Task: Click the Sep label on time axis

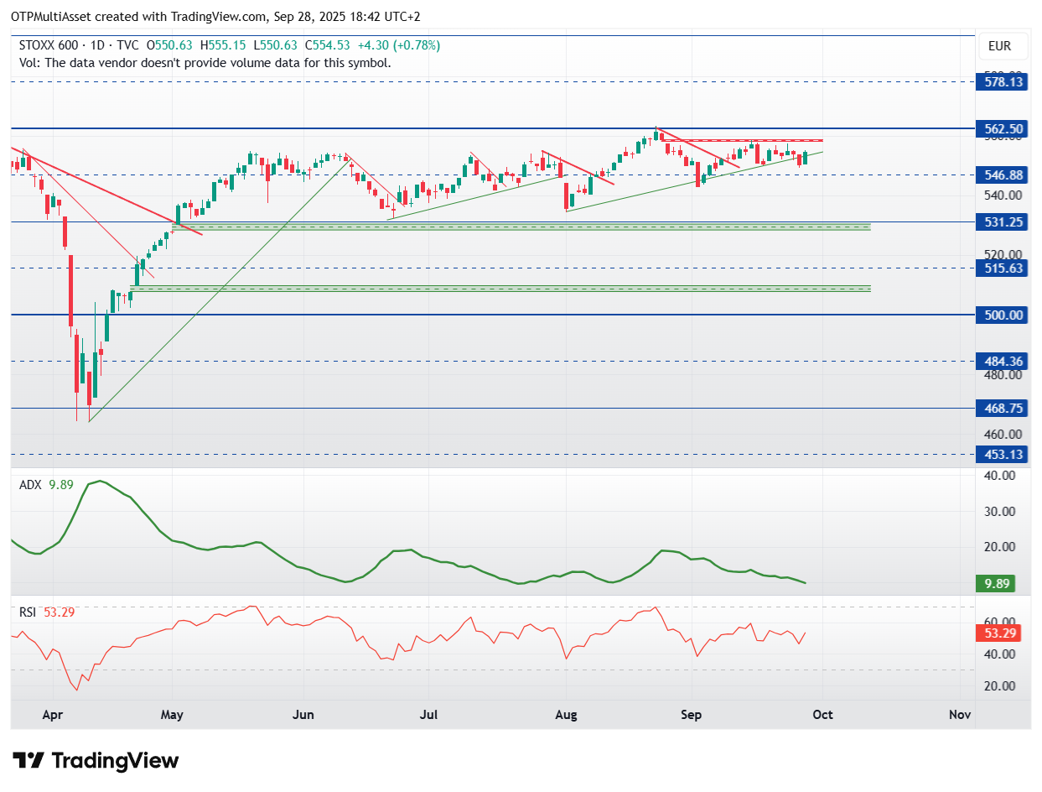Action: point(691,715)
